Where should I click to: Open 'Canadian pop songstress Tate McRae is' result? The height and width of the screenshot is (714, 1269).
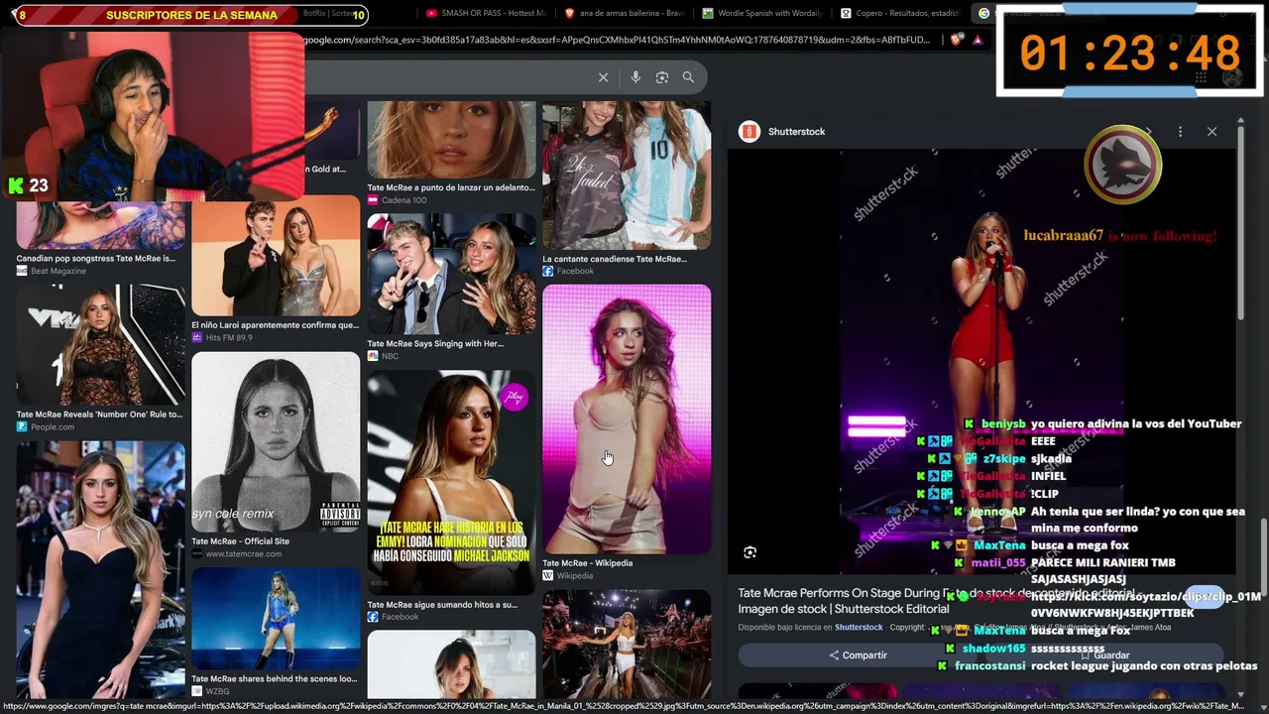95,259
